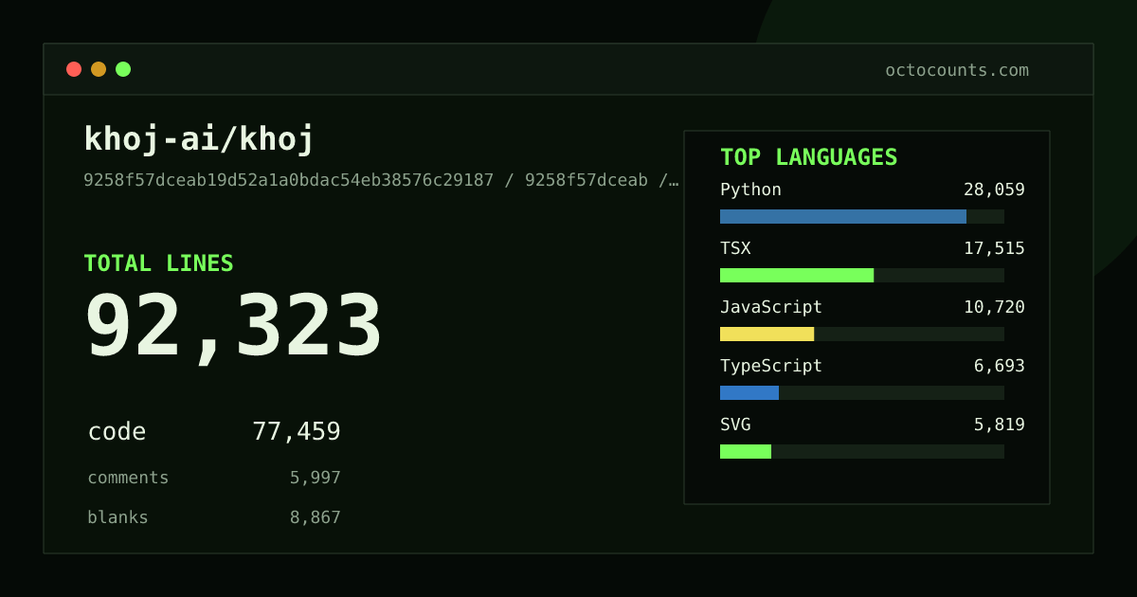1137x597 pixels.
Task: Click the TOTAL LINES heading
Action: [x=158, y=263]
